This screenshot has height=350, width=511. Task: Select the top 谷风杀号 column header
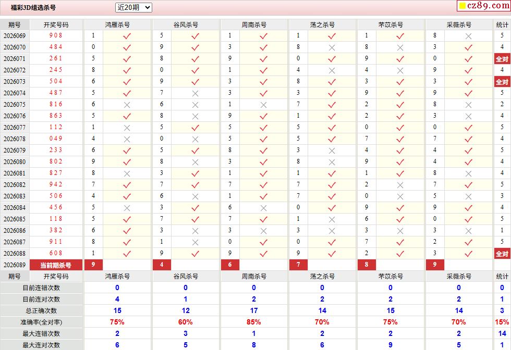186,25
